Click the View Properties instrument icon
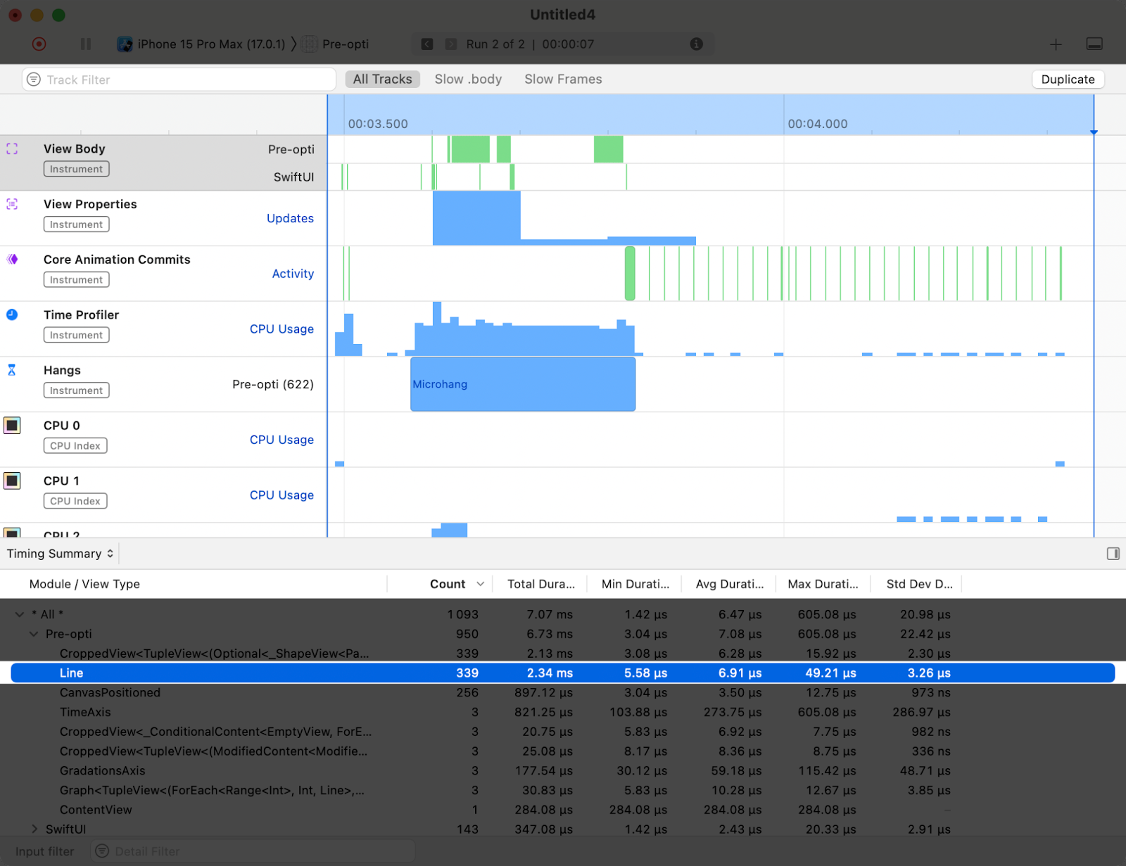 (11, 204)
